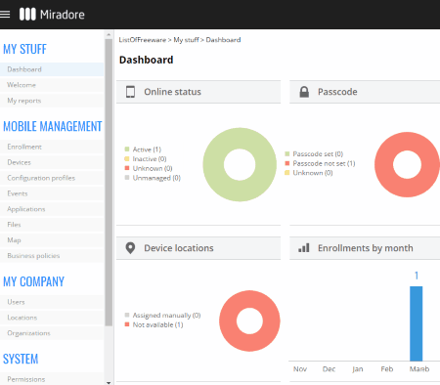Click the red Device locations donut chart

(228, 321)
